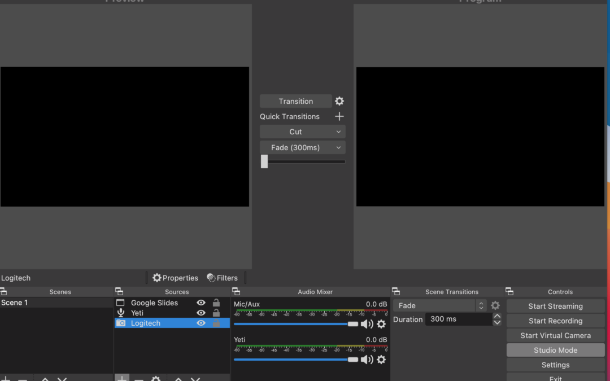Viewport: 610px width, 381px height.
Task: Click the Mic/Aux volume slider handle
Action: [353, 324]
